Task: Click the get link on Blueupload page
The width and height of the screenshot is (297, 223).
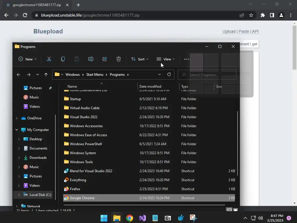Action: coord(255,44)
